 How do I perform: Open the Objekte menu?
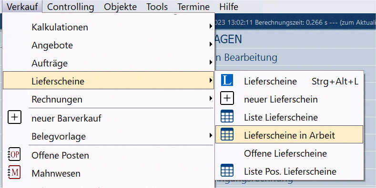(x=121, y=7)
